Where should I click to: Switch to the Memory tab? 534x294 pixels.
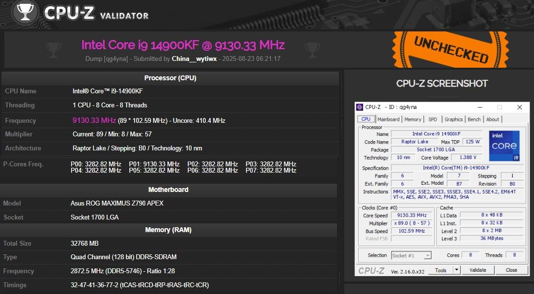click(x=413, y=119)
